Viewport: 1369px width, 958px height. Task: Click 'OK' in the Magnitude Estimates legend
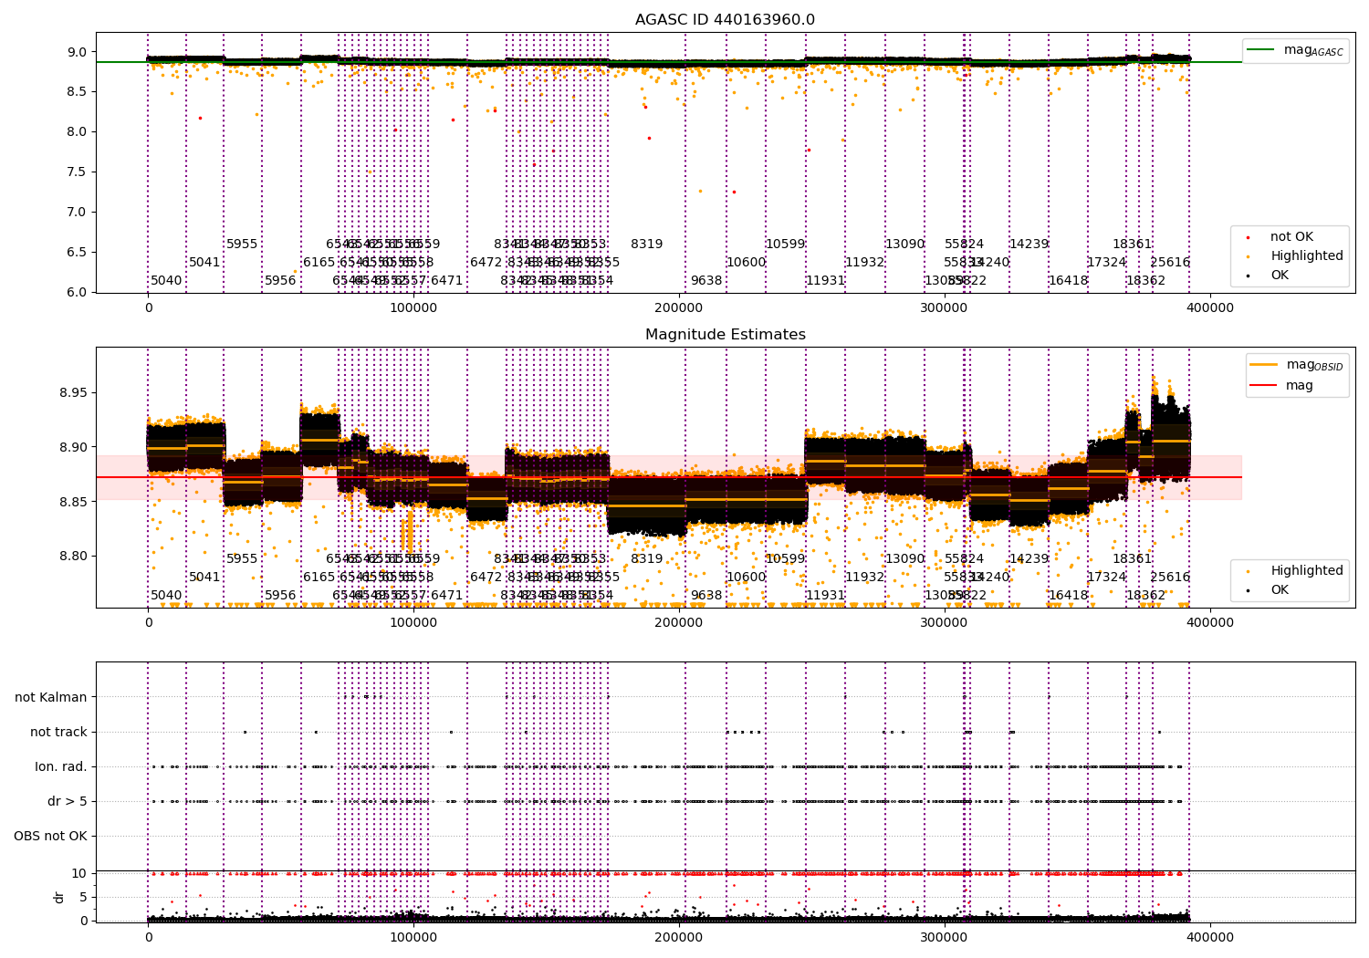[1280, 590]
